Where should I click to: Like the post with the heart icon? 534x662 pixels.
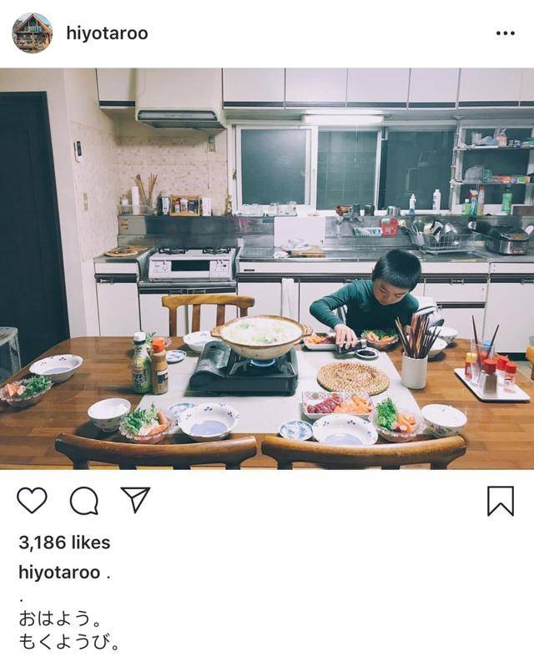(32, 501)
